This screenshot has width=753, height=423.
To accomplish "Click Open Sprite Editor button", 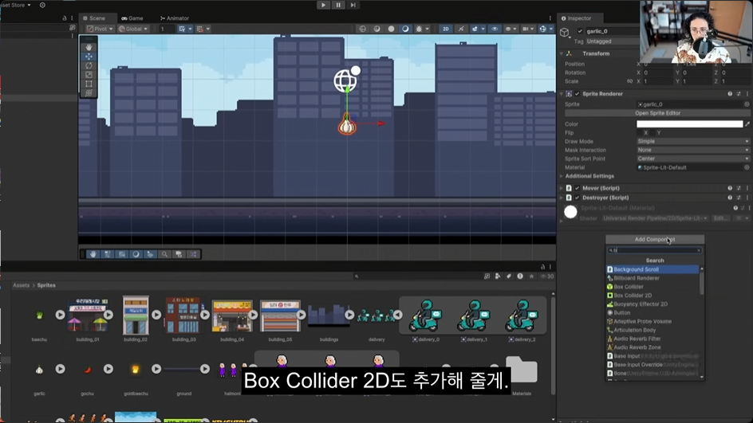I will tap(657, 113).
